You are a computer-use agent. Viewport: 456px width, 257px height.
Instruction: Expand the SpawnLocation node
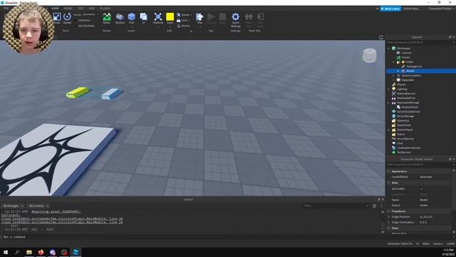click(x=393, y=76)
